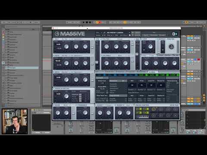Open the Synth view in Massive header
The height and width of the screenshot is (155, 207).
click(146, 35)
